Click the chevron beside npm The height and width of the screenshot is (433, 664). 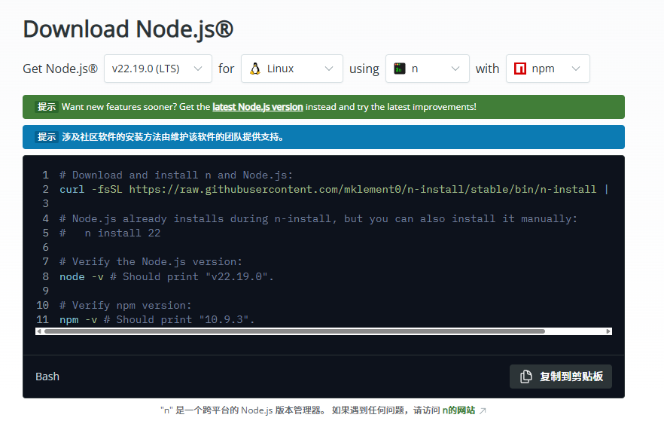click(x=575, y=69)
